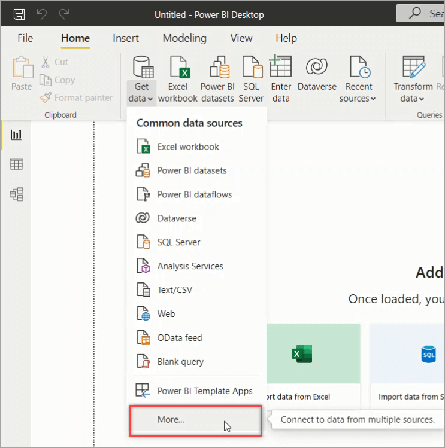
Task: Choose SQL Server from dropdown list
Action: (196, 242)
